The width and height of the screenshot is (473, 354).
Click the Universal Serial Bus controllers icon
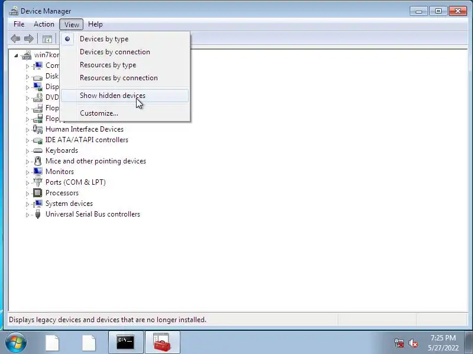point(38,214)
